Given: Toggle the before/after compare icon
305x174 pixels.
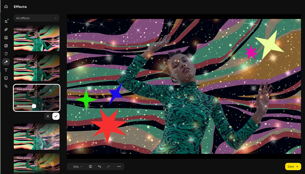Looking at the screenshot, I should (90, 166).
